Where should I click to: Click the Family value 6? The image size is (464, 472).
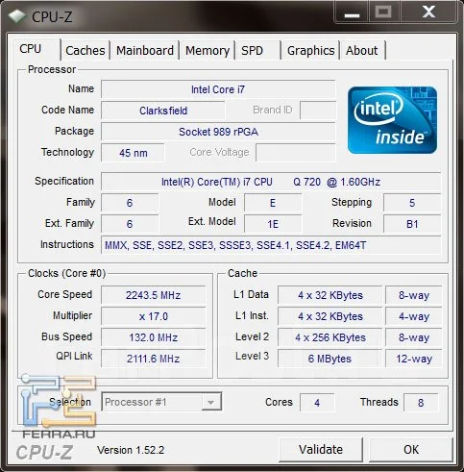(130, 203)
